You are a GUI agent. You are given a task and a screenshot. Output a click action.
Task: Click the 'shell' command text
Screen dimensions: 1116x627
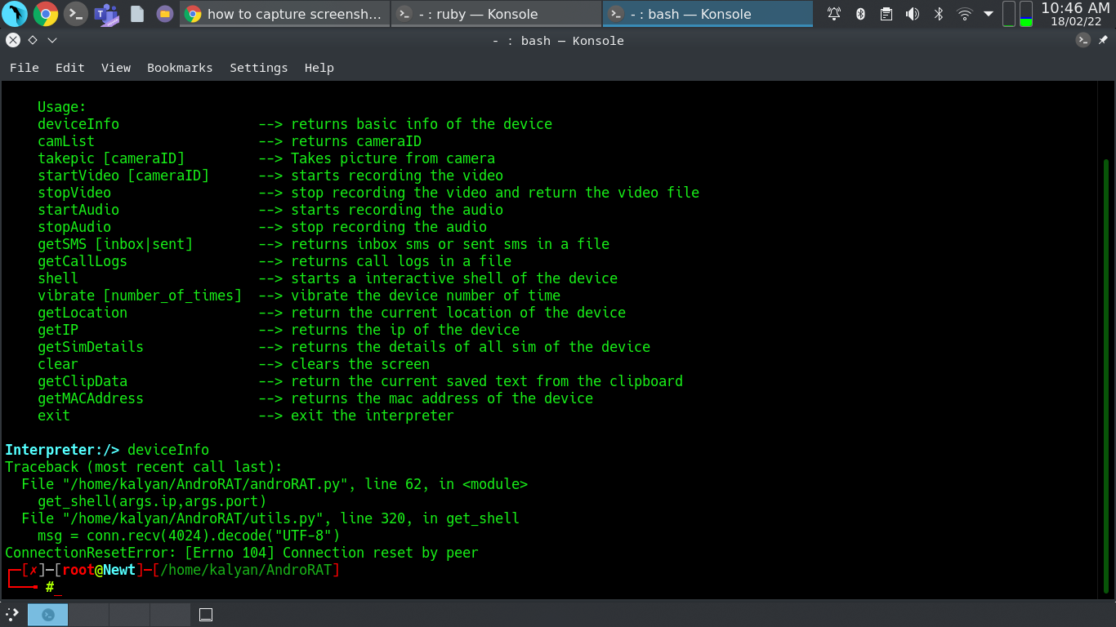[58, 278]
